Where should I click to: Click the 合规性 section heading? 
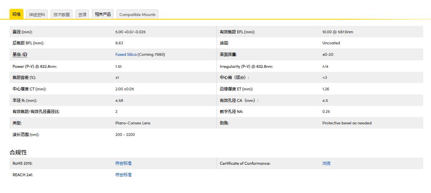(x=18, y=152)
